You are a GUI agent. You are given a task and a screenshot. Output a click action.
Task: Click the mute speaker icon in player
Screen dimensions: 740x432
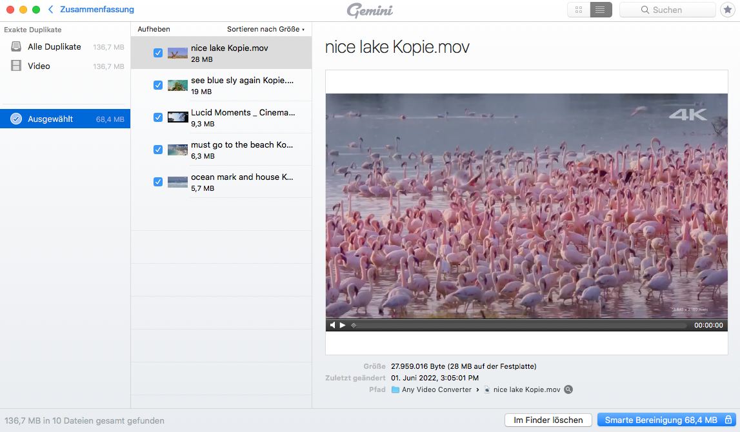333,326
